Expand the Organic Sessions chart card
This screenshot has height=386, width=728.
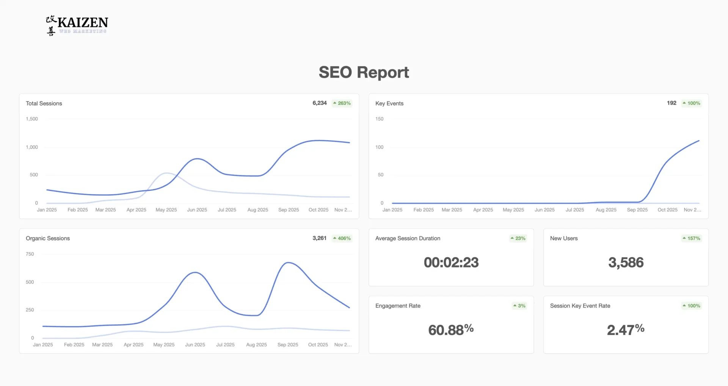[x=188, y=291]
